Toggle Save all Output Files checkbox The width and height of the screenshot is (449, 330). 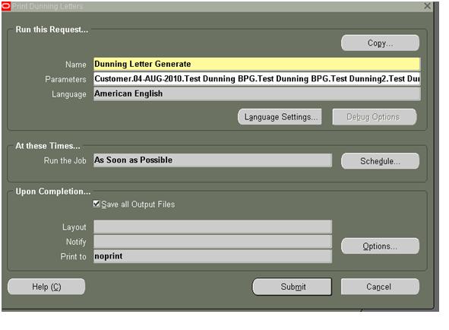coord(96,204)
